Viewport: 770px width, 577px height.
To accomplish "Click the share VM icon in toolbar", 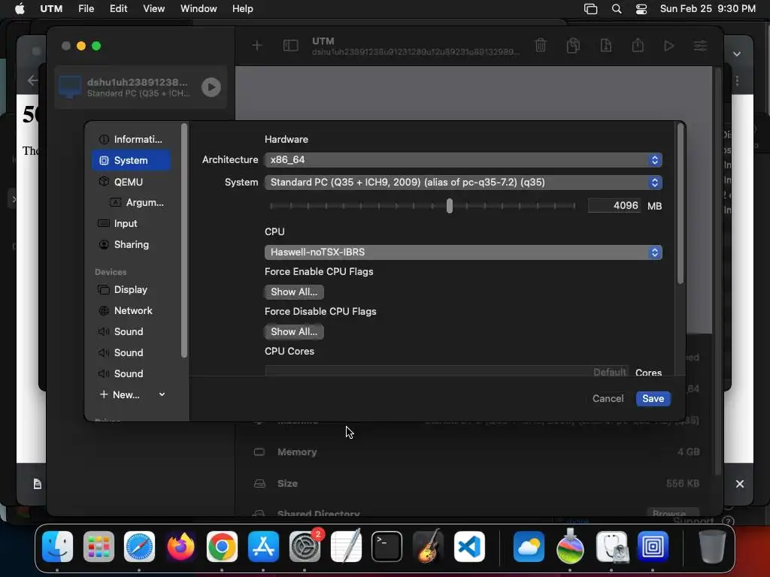I will click(638, 46).
